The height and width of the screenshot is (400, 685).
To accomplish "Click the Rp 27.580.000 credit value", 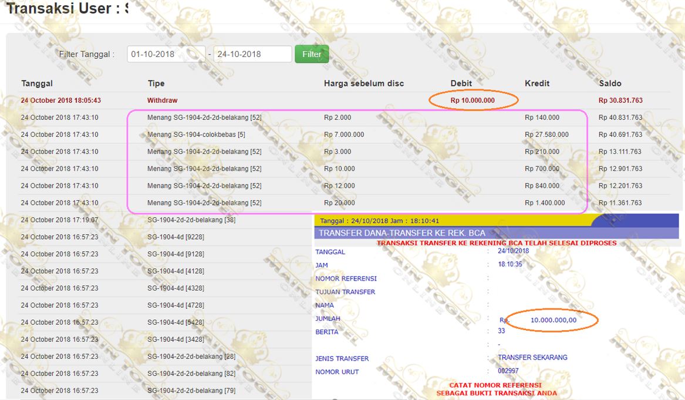I will click(546, 134).
